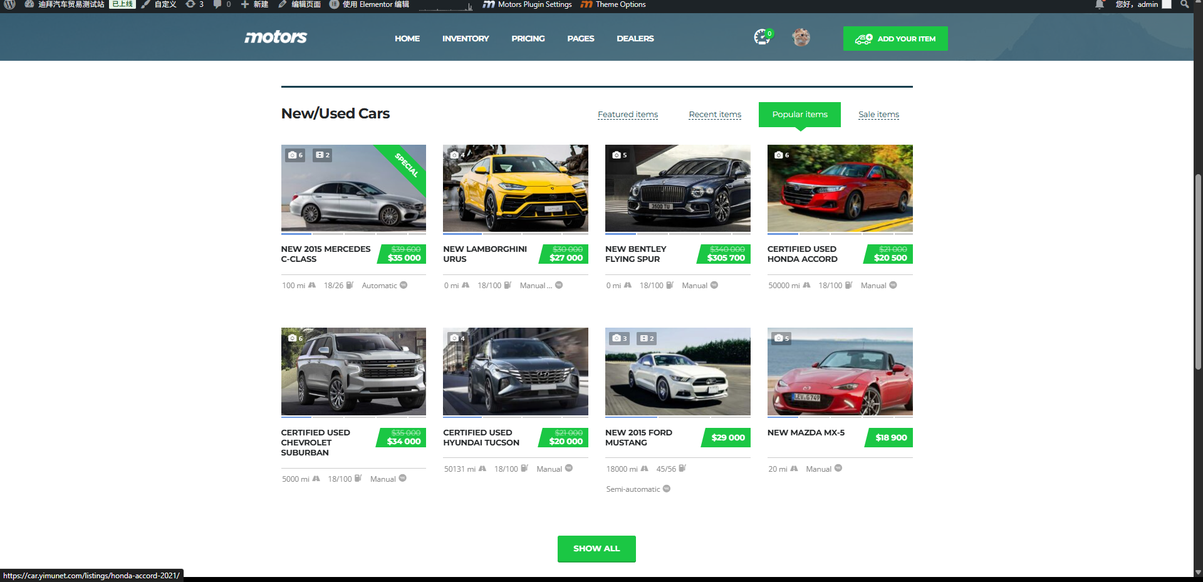Switch to Featured items tab
This screenshot has height=582, width=1203.
pyautogui.click(x=628, y=115)
